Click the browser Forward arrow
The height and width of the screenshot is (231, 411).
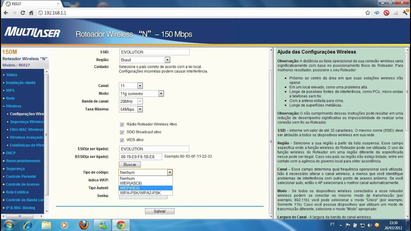(14, 13)
